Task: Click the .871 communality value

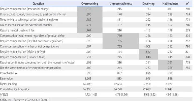Action: [x=187, y=52]
